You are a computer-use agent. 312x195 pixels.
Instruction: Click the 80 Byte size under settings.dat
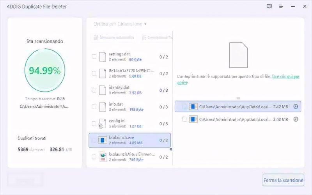tap(135, 60)
